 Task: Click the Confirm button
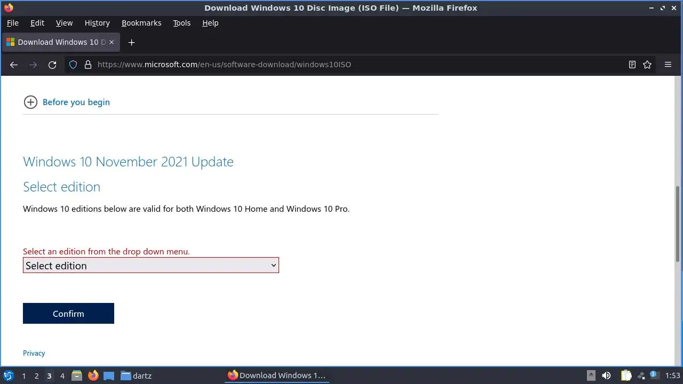pyautogui.click(x=68, y=314)
